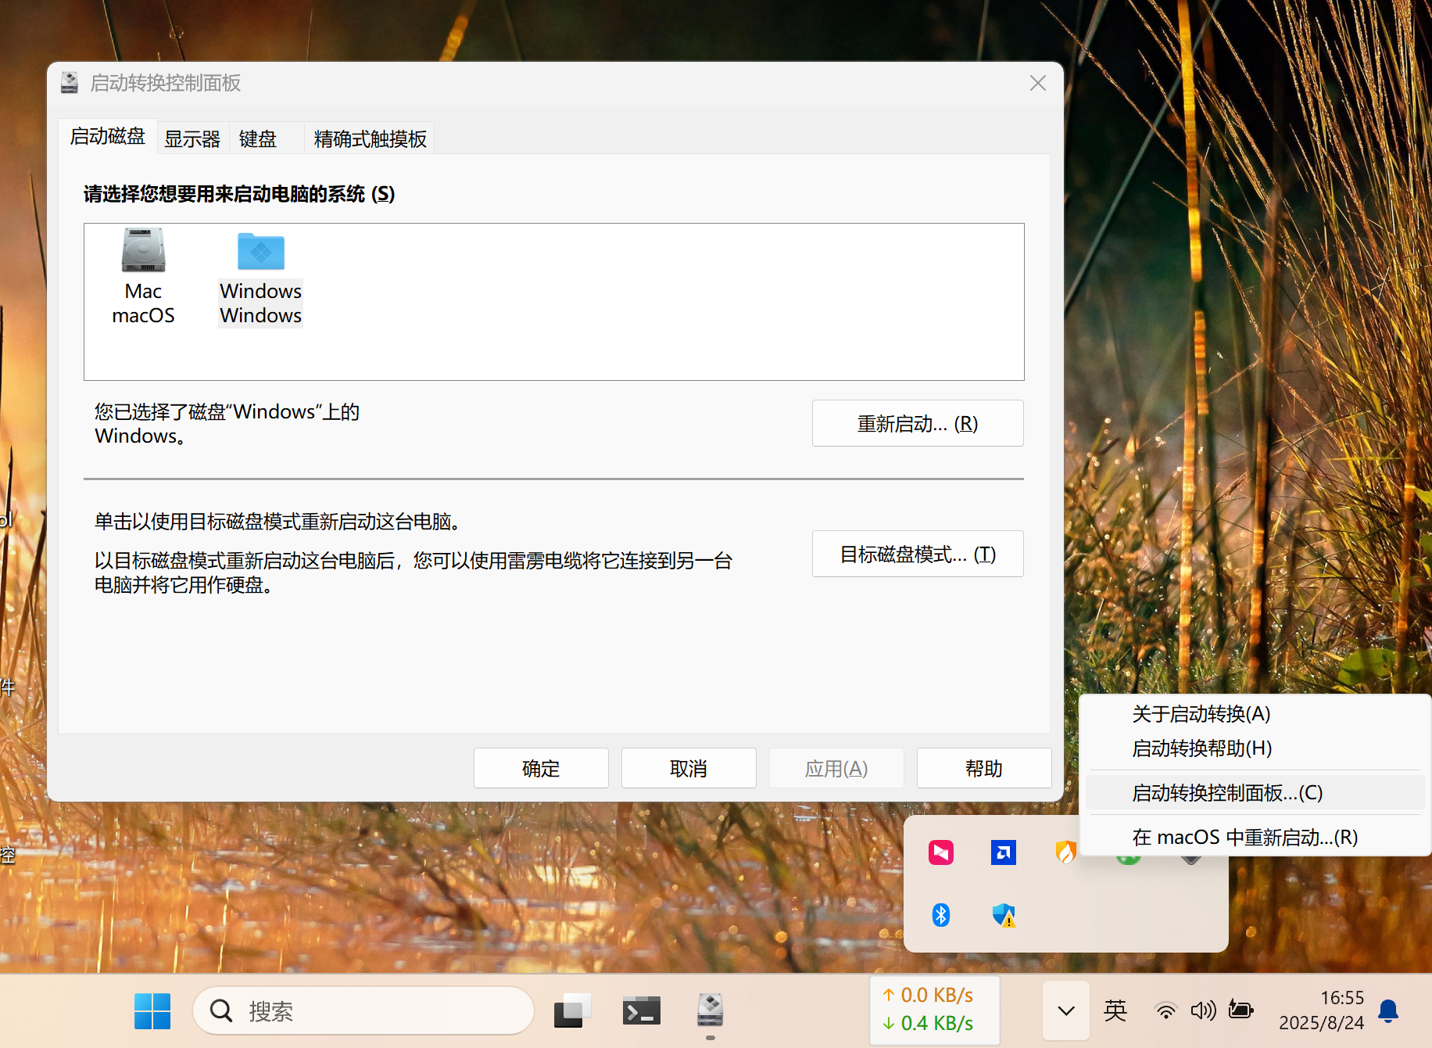This screenshot has height=1048, width=1432.
Task: Collapse the hidden icons tray chevron
Action: pos(1066,1010)
